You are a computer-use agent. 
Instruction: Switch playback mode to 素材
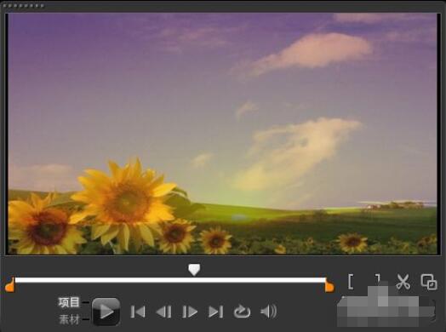point(69,319)
